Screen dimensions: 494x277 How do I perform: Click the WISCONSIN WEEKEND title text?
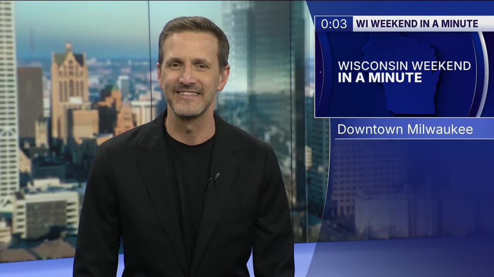click(404, 66)
